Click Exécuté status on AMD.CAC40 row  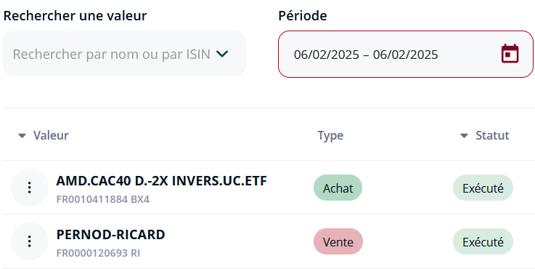click(483, 188)
